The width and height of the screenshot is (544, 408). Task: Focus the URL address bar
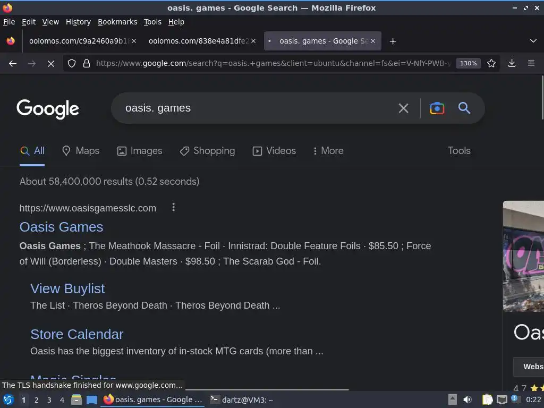(x=274, y=64)
